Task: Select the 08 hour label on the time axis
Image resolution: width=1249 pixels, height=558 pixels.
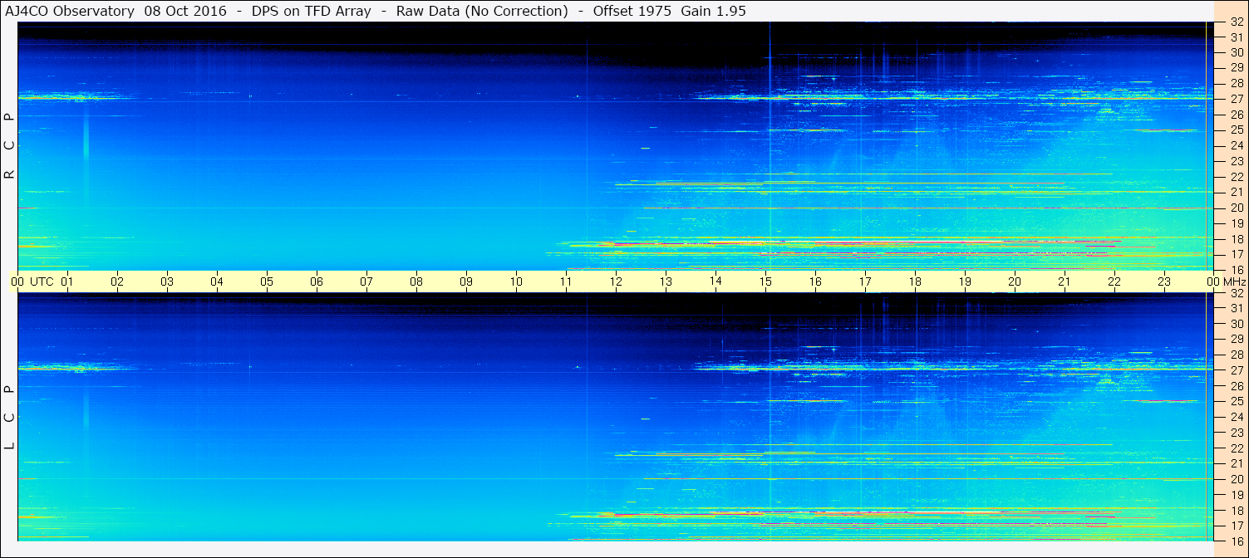Action: pos(416,281)
